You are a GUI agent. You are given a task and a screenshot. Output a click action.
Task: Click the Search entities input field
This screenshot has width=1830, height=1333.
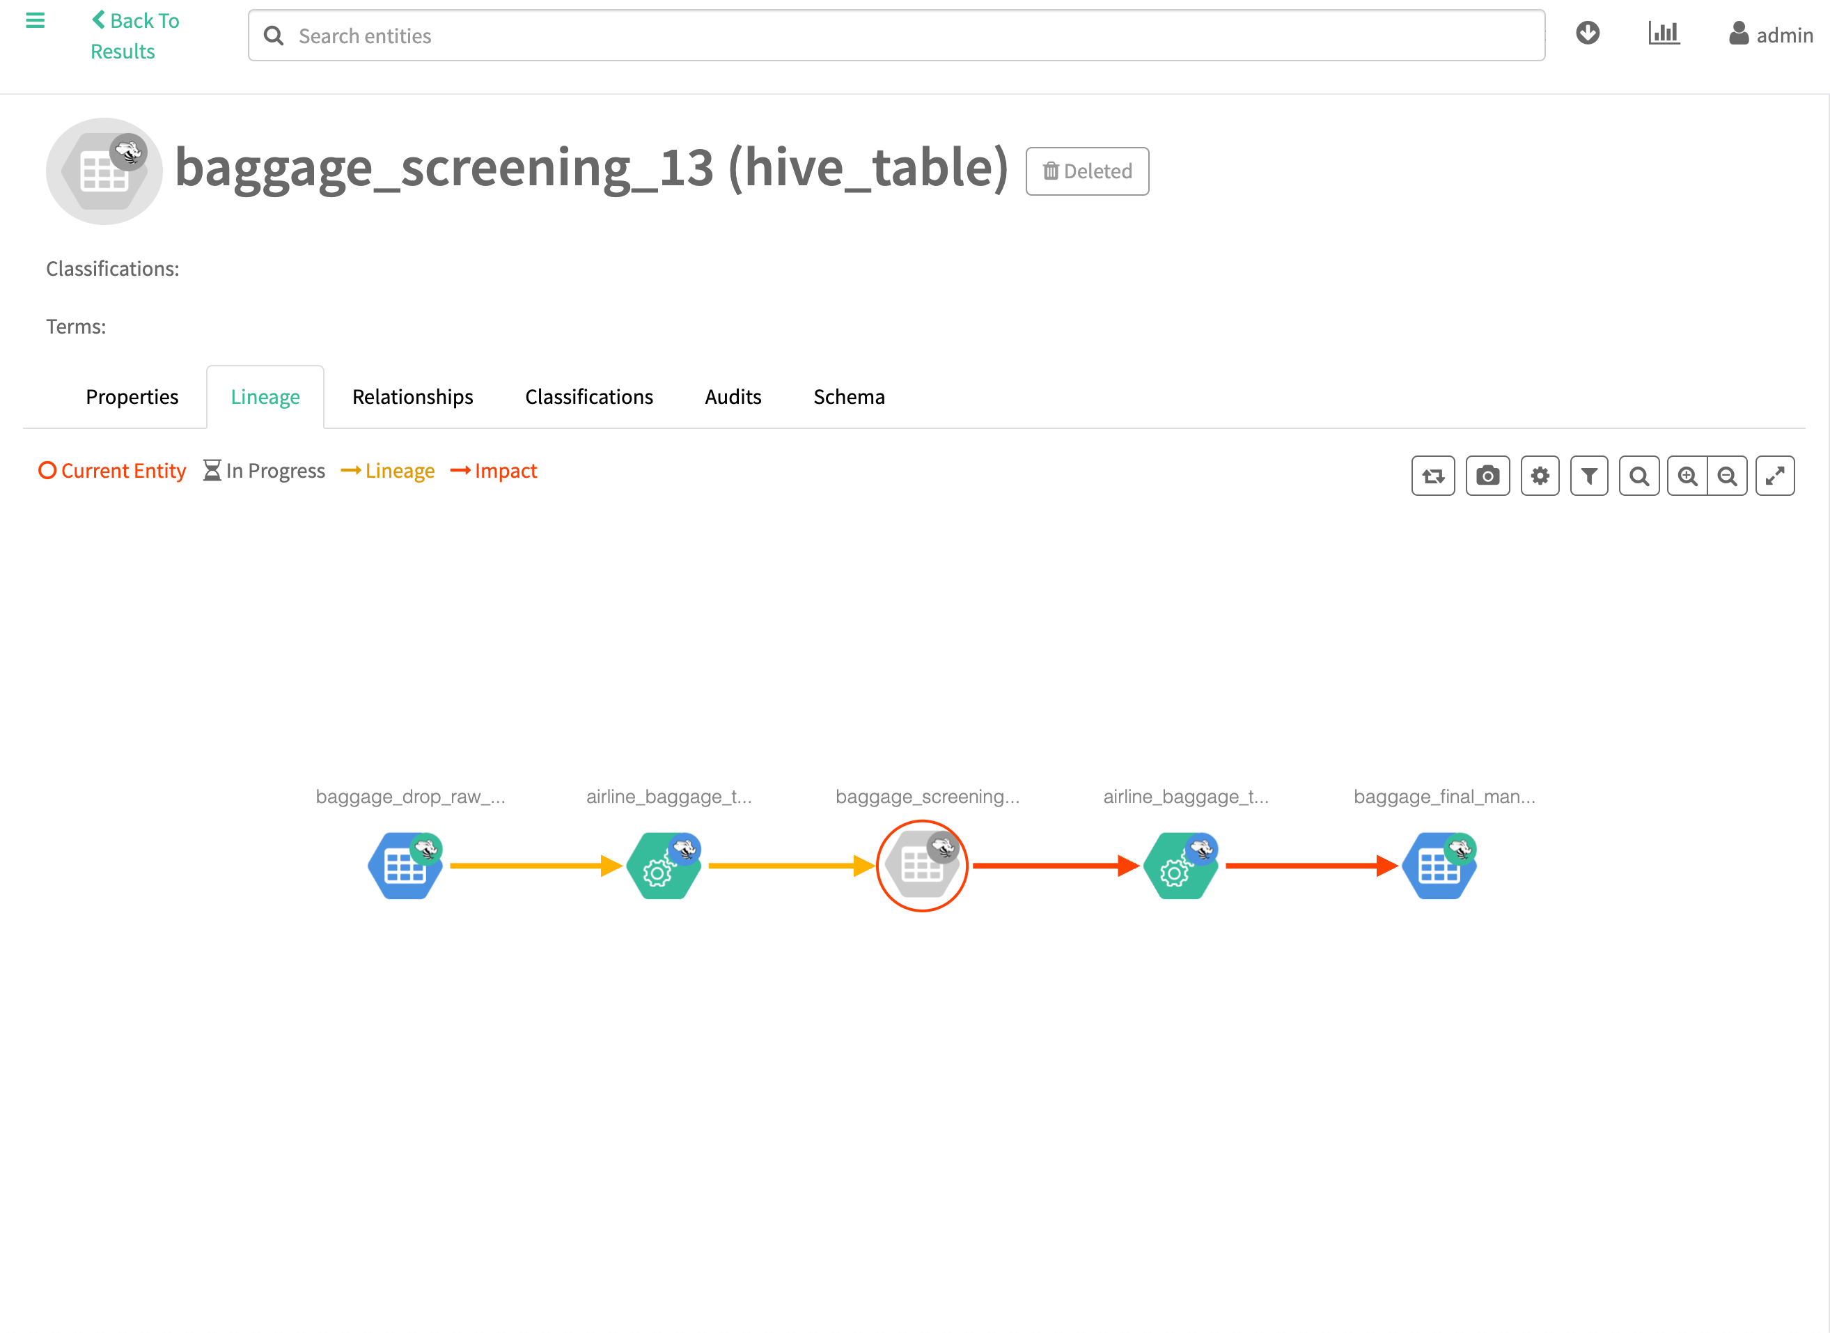point(896,36)
